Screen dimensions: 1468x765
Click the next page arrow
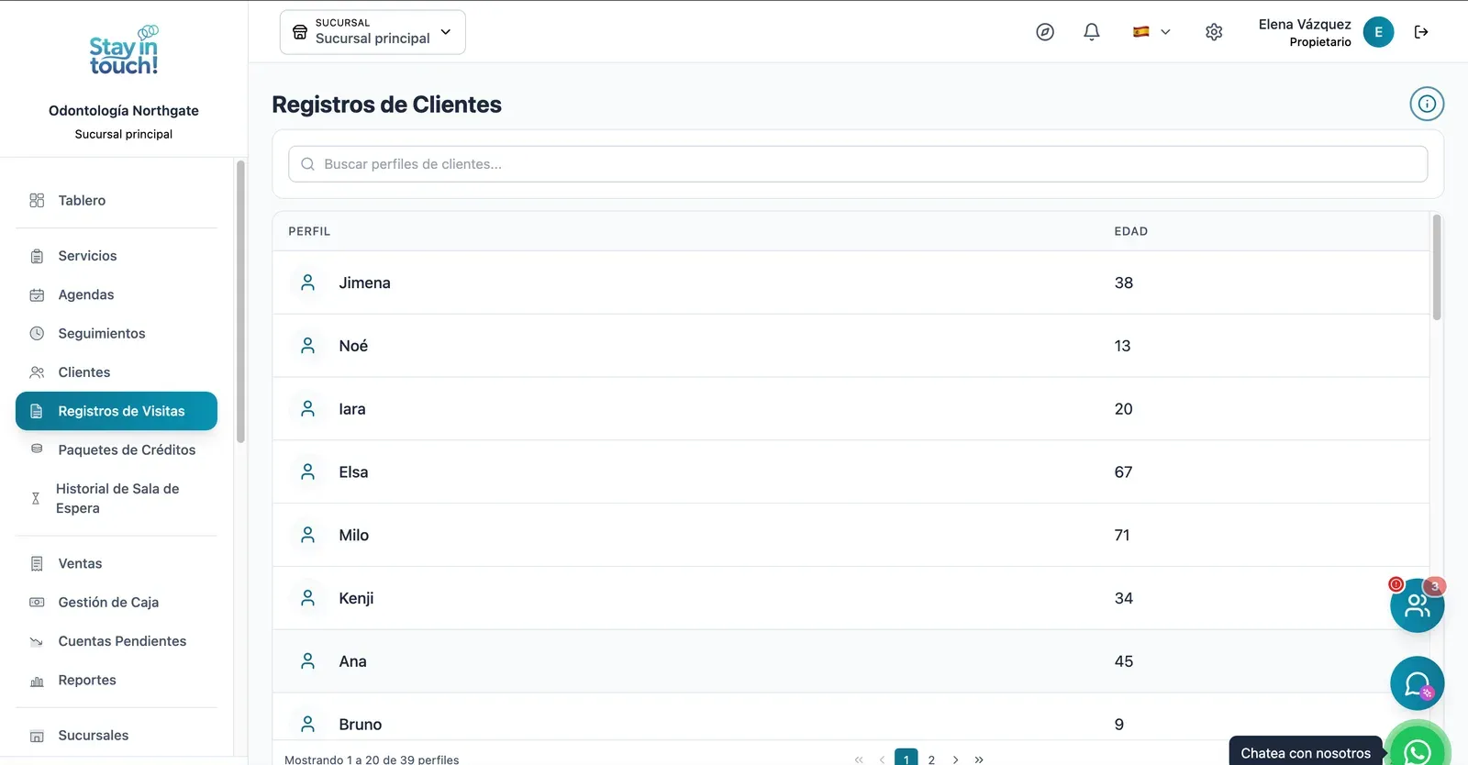pyautogui.click(x=955, y=759)
